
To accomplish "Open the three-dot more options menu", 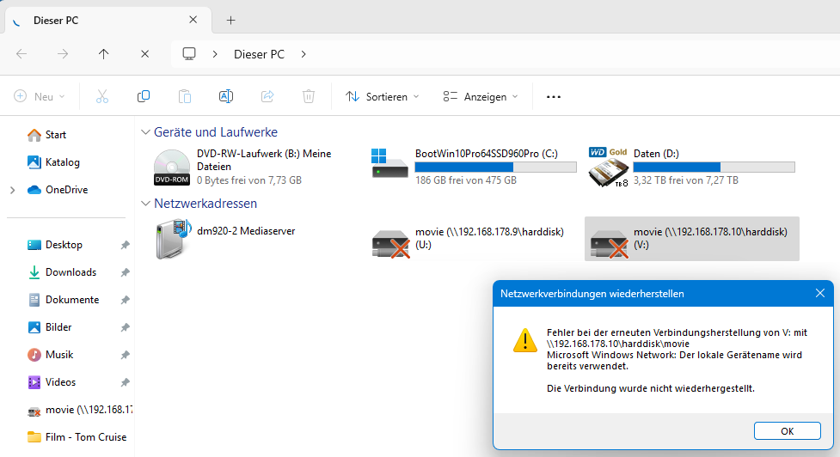I will pyautogui.click(x=554, y=97).
